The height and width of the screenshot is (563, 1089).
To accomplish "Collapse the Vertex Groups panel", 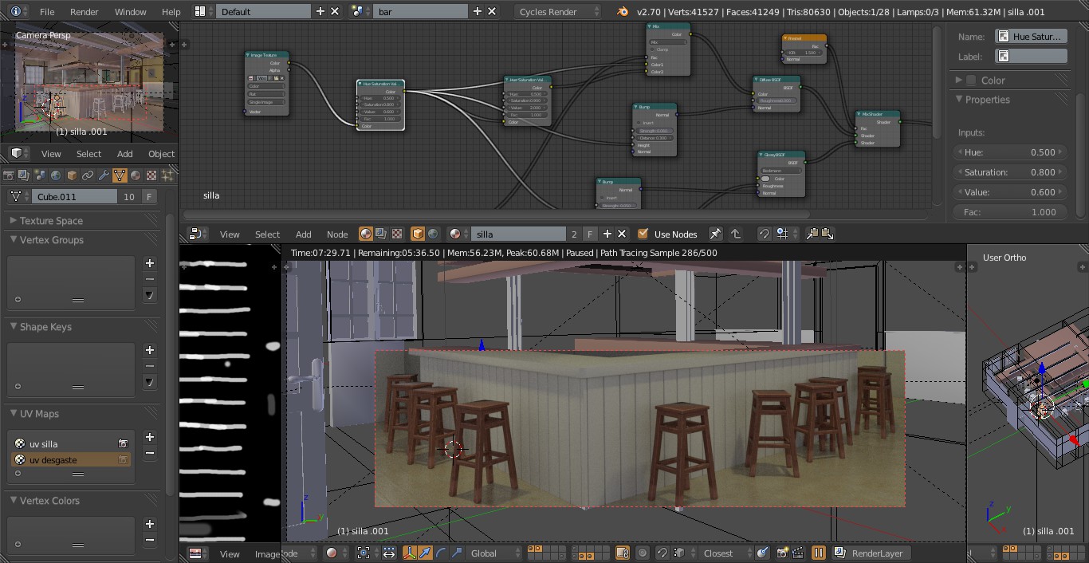I will coord(14,239).
